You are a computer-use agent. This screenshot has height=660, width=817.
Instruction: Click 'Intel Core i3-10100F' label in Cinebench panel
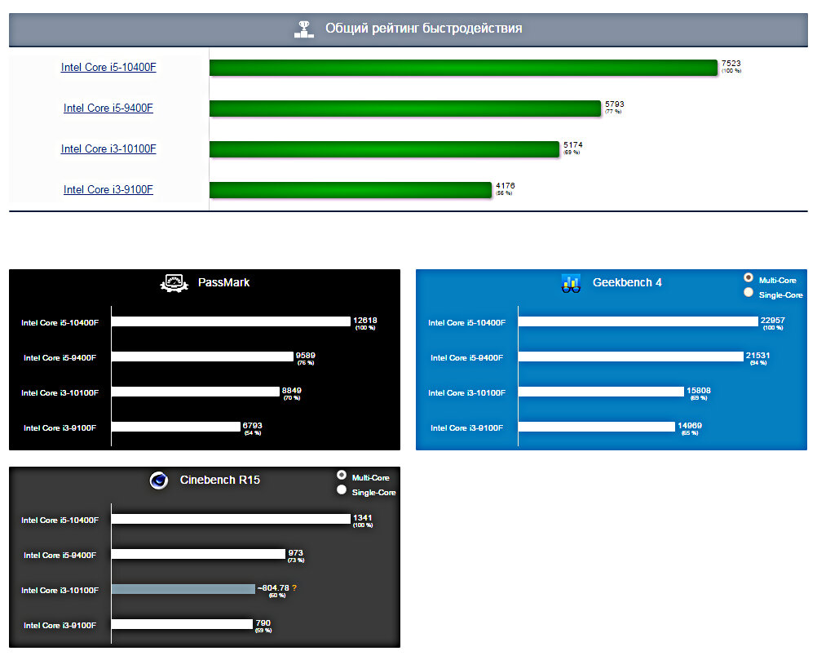point(60,590)
